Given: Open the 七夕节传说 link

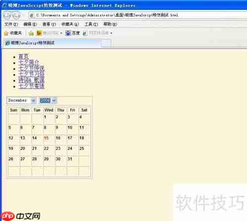Looking at the screenshot, I should click(32, 69).
